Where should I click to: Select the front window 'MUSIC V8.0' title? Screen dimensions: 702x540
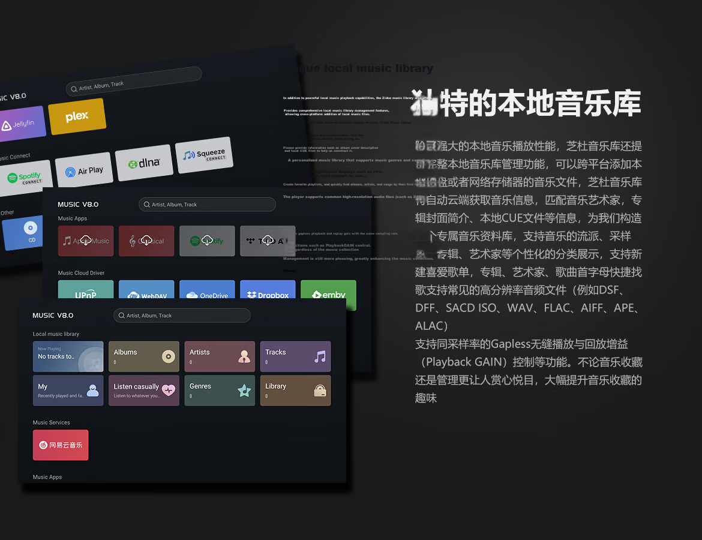click(x=53, y=316)
